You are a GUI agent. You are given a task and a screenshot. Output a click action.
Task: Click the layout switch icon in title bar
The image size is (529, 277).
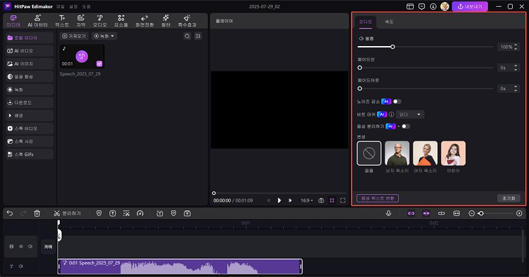click(x=410, y=6)
